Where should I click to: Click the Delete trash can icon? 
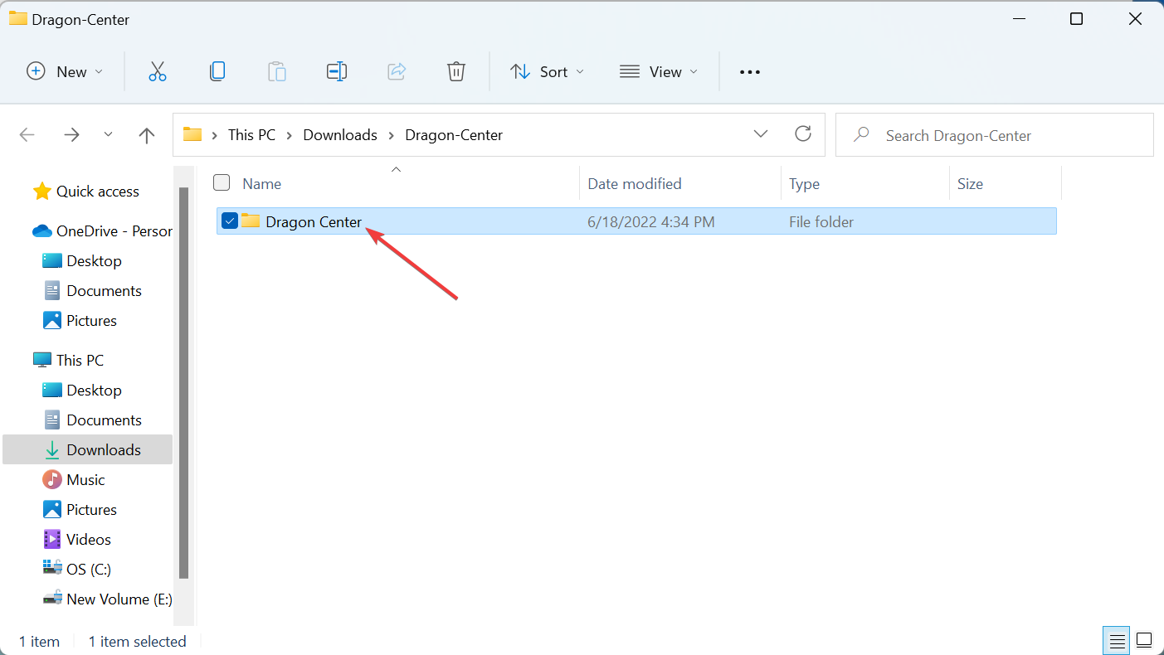pyautogui.click(x=456, y=71)
